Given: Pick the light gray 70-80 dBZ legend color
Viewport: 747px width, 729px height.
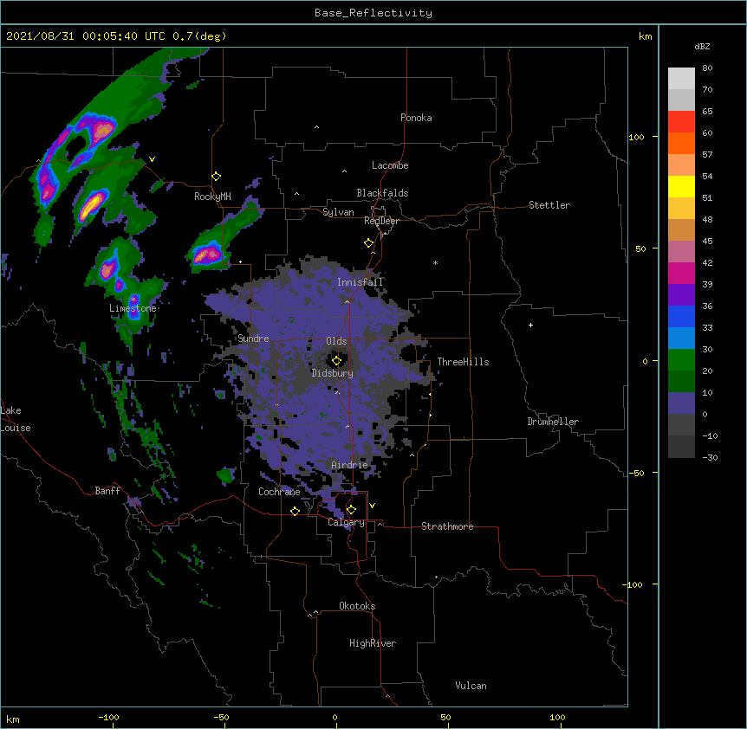Looking at the screenshot, I should point(681,79).
